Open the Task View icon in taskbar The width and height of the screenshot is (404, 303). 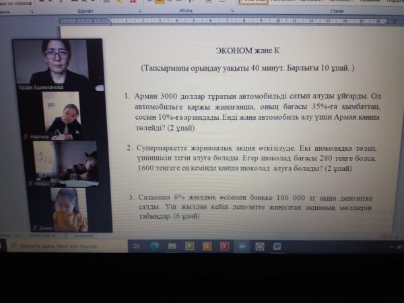pos(137,246)
